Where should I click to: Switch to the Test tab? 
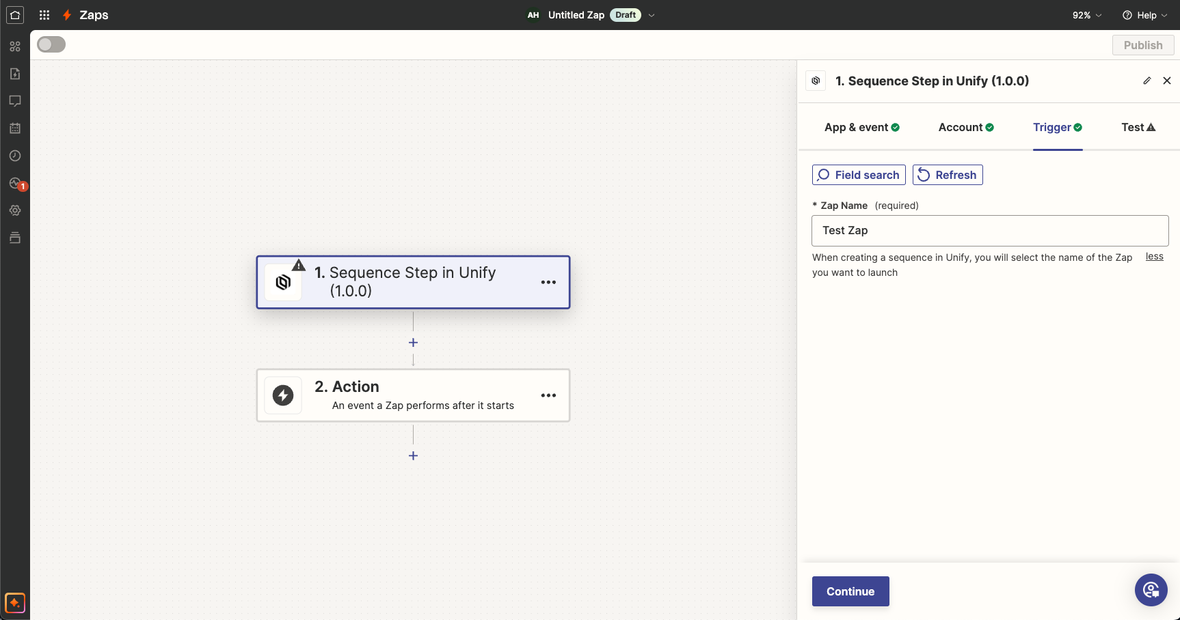point(1136,127)
